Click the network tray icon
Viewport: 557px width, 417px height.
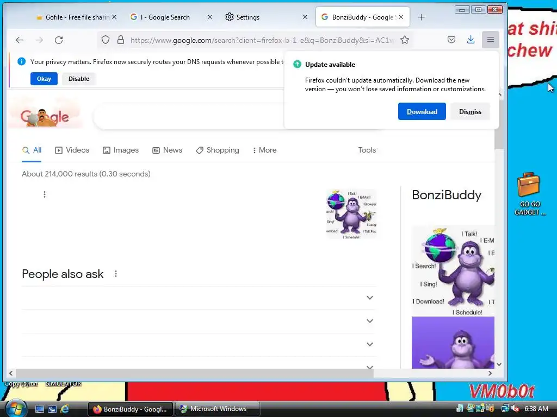(x=505, y=408)
